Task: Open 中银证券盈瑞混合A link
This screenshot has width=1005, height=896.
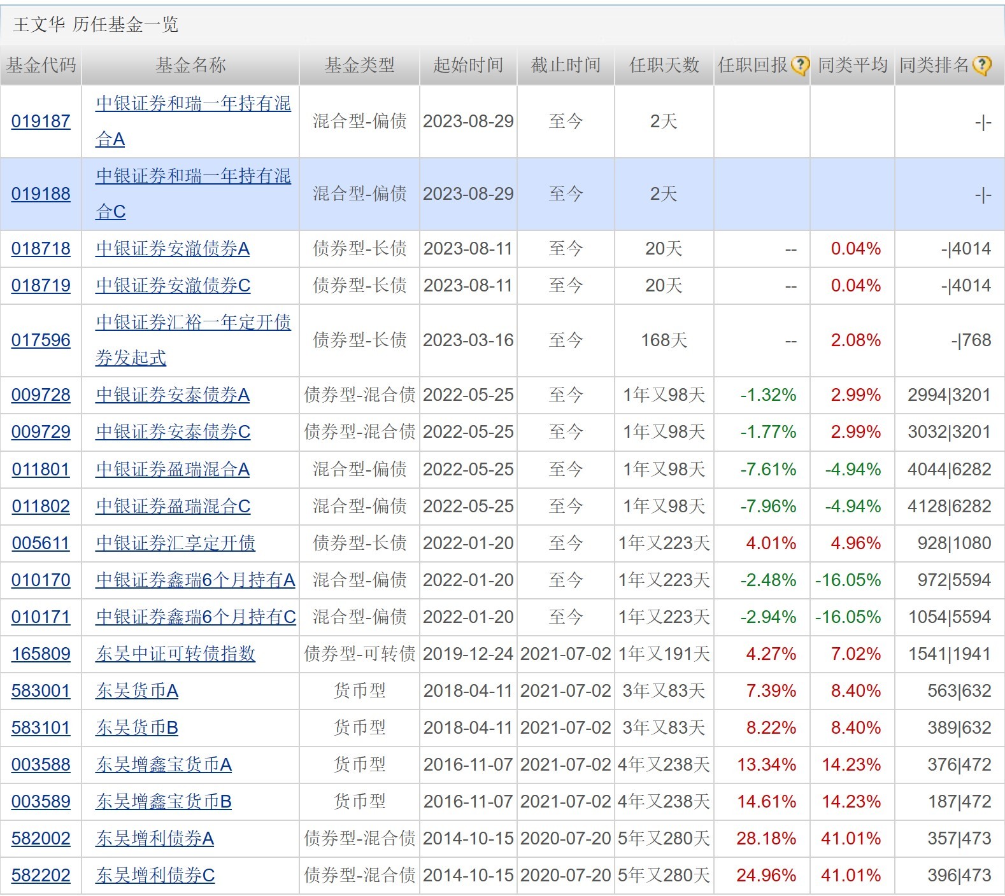Action: 173,469
